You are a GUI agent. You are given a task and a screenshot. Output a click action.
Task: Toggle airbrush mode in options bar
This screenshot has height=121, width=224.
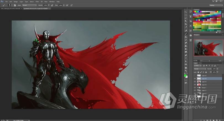[67, 5]
